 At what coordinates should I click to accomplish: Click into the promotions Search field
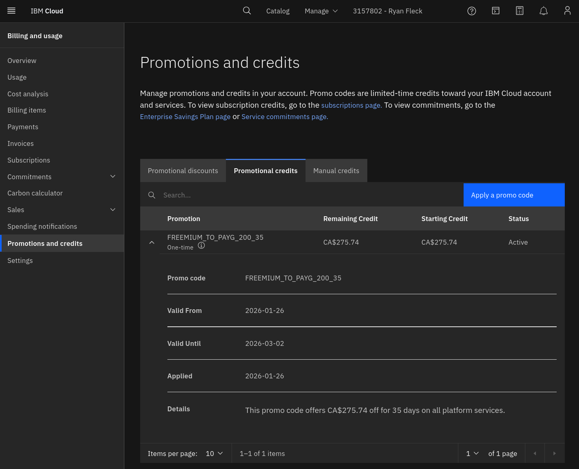click(x=309, y=195)
